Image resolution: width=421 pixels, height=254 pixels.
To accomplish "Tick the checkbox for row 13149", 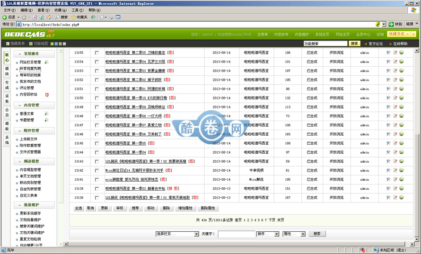I will 96,107.
